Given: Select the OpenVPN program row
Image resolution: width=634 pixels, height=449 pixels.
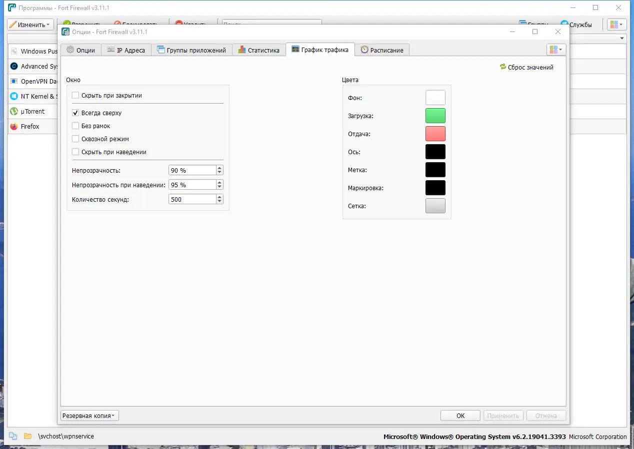Looking at the screenshot, I should click(x=33, y=81).
